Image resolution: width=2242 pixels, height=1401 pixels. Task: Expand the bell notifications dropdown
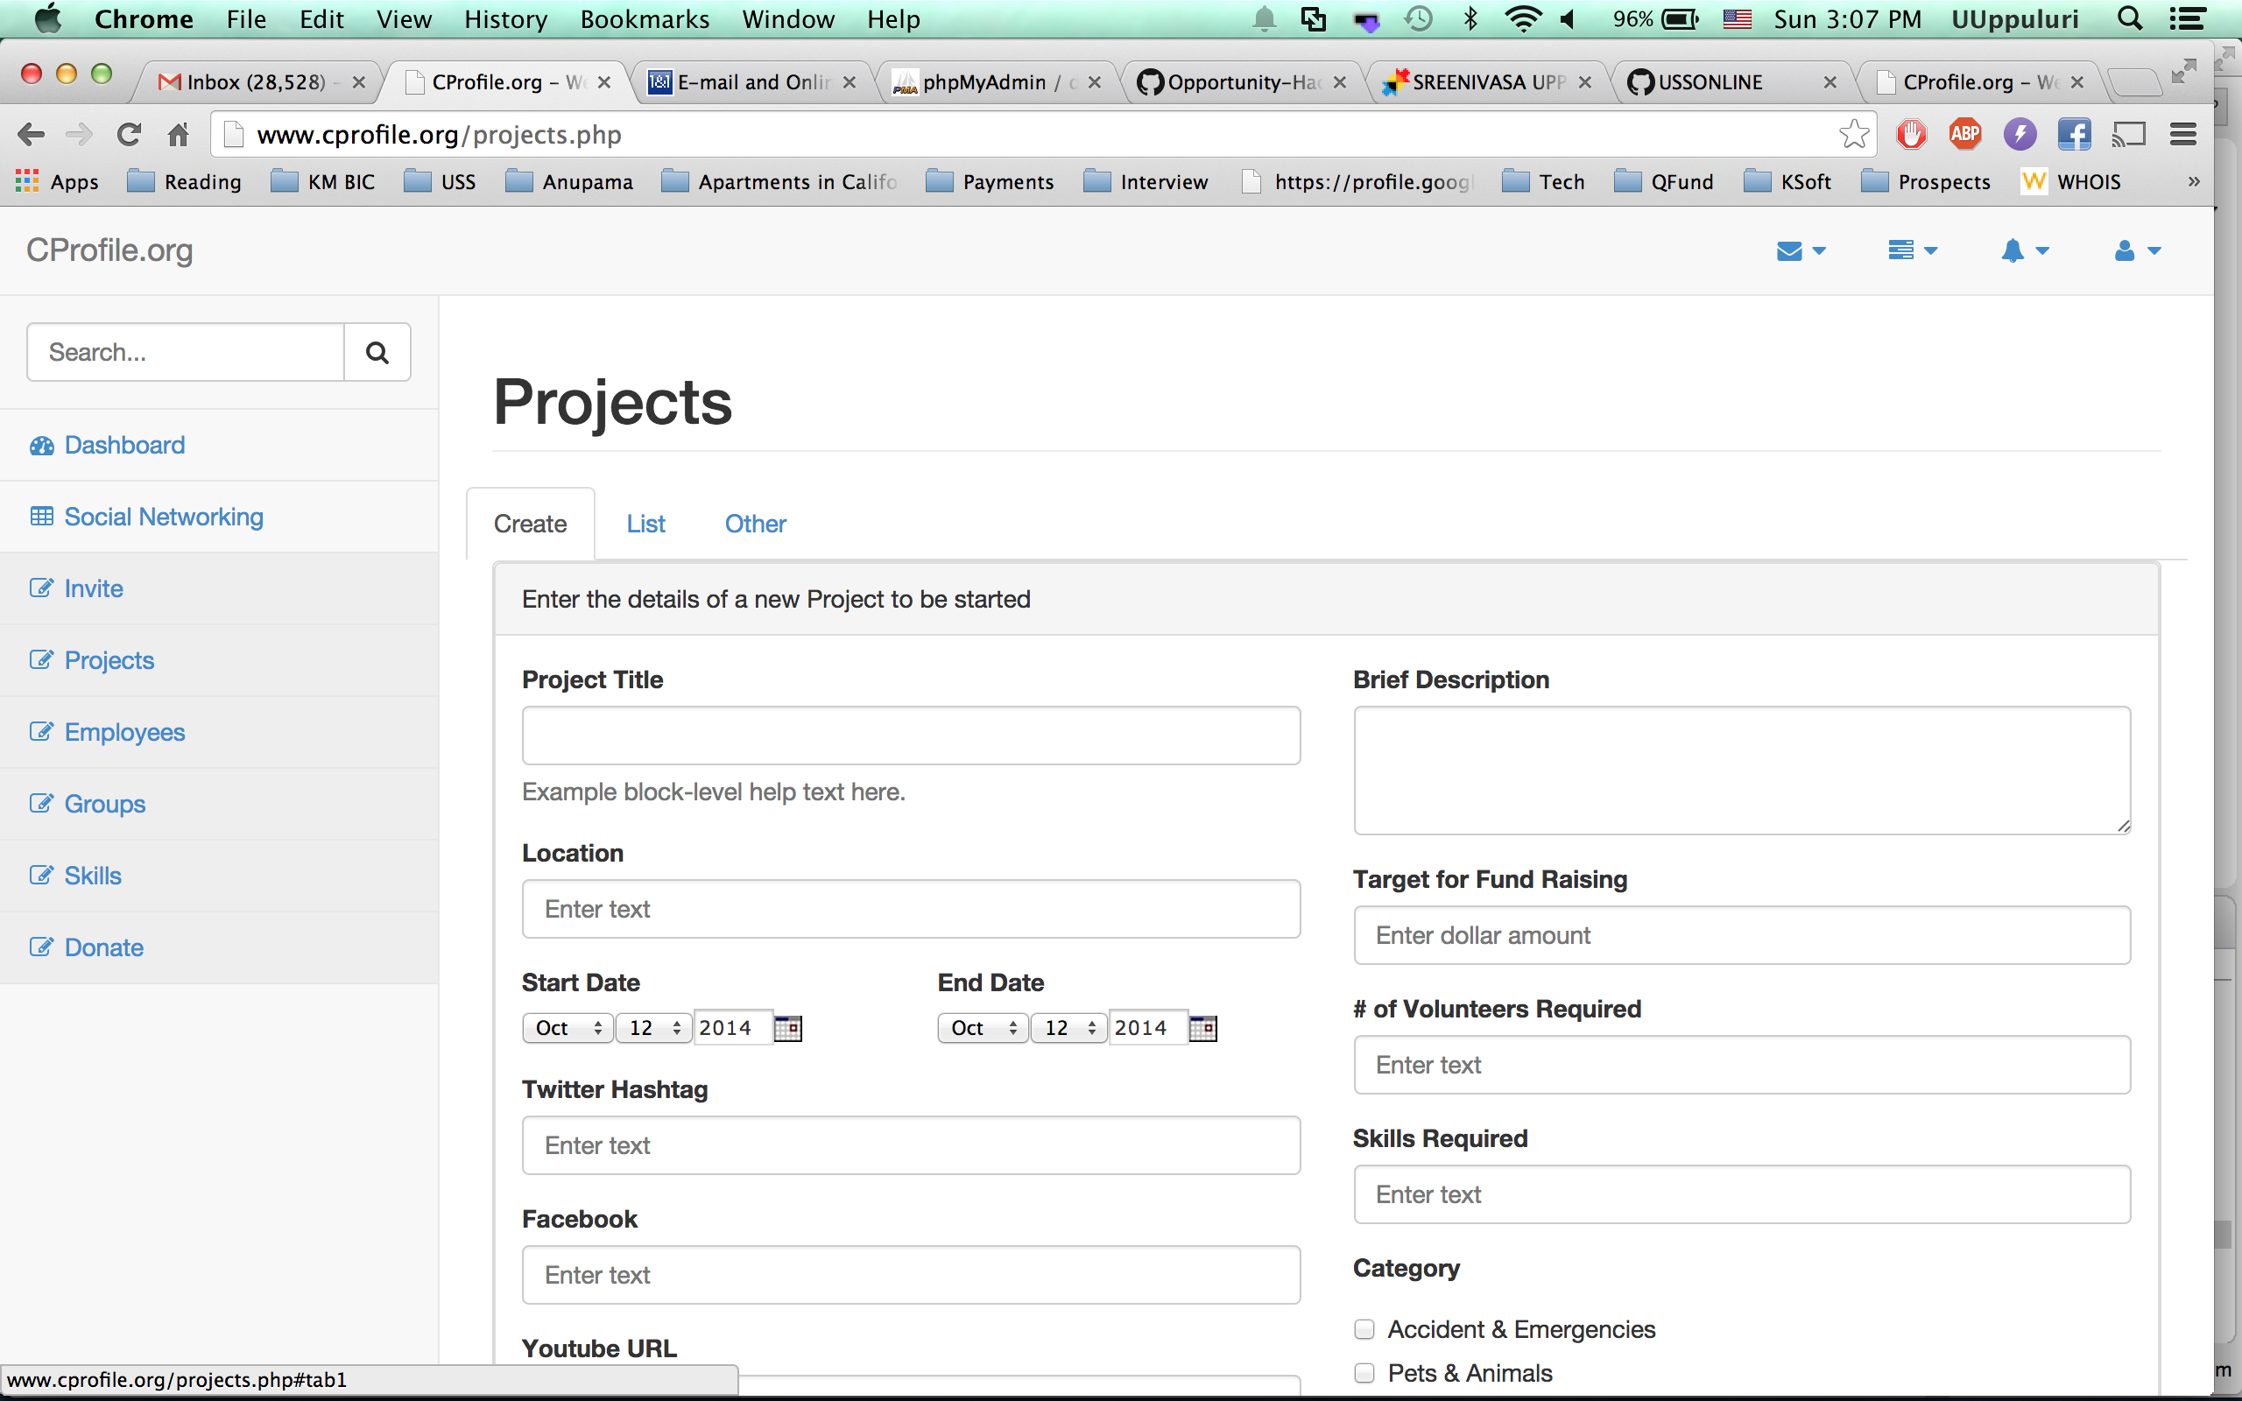(2024, 251)
